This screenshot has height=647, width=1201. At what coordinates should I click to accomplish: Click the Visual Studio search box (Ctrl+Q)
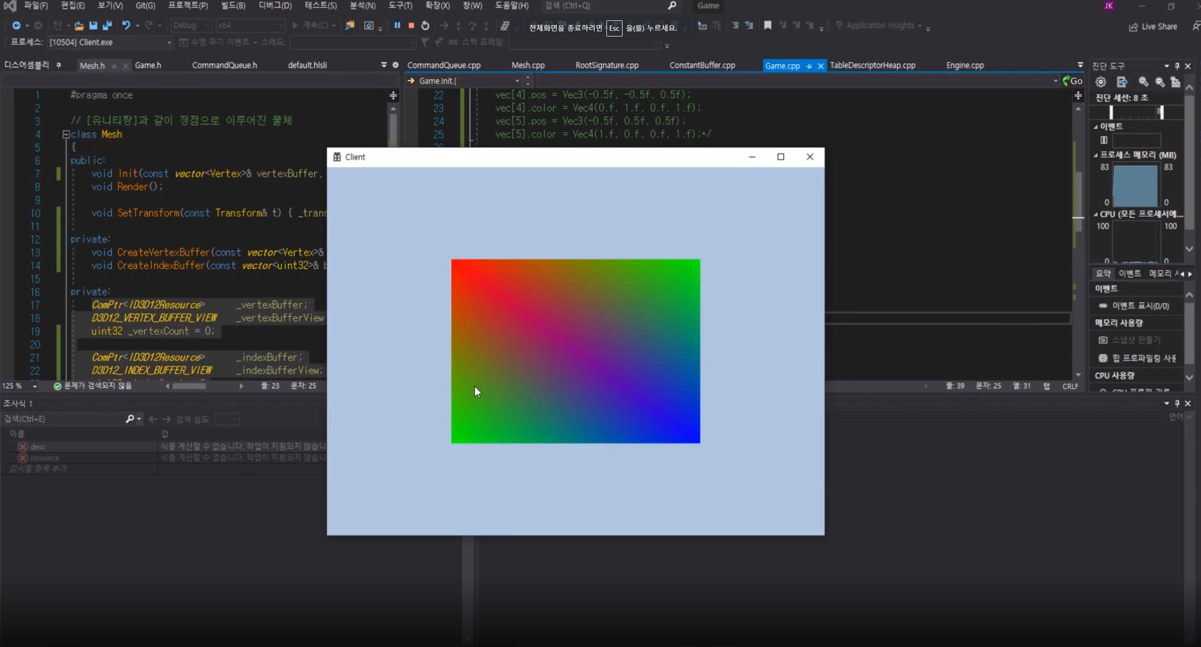coord(611,6)
